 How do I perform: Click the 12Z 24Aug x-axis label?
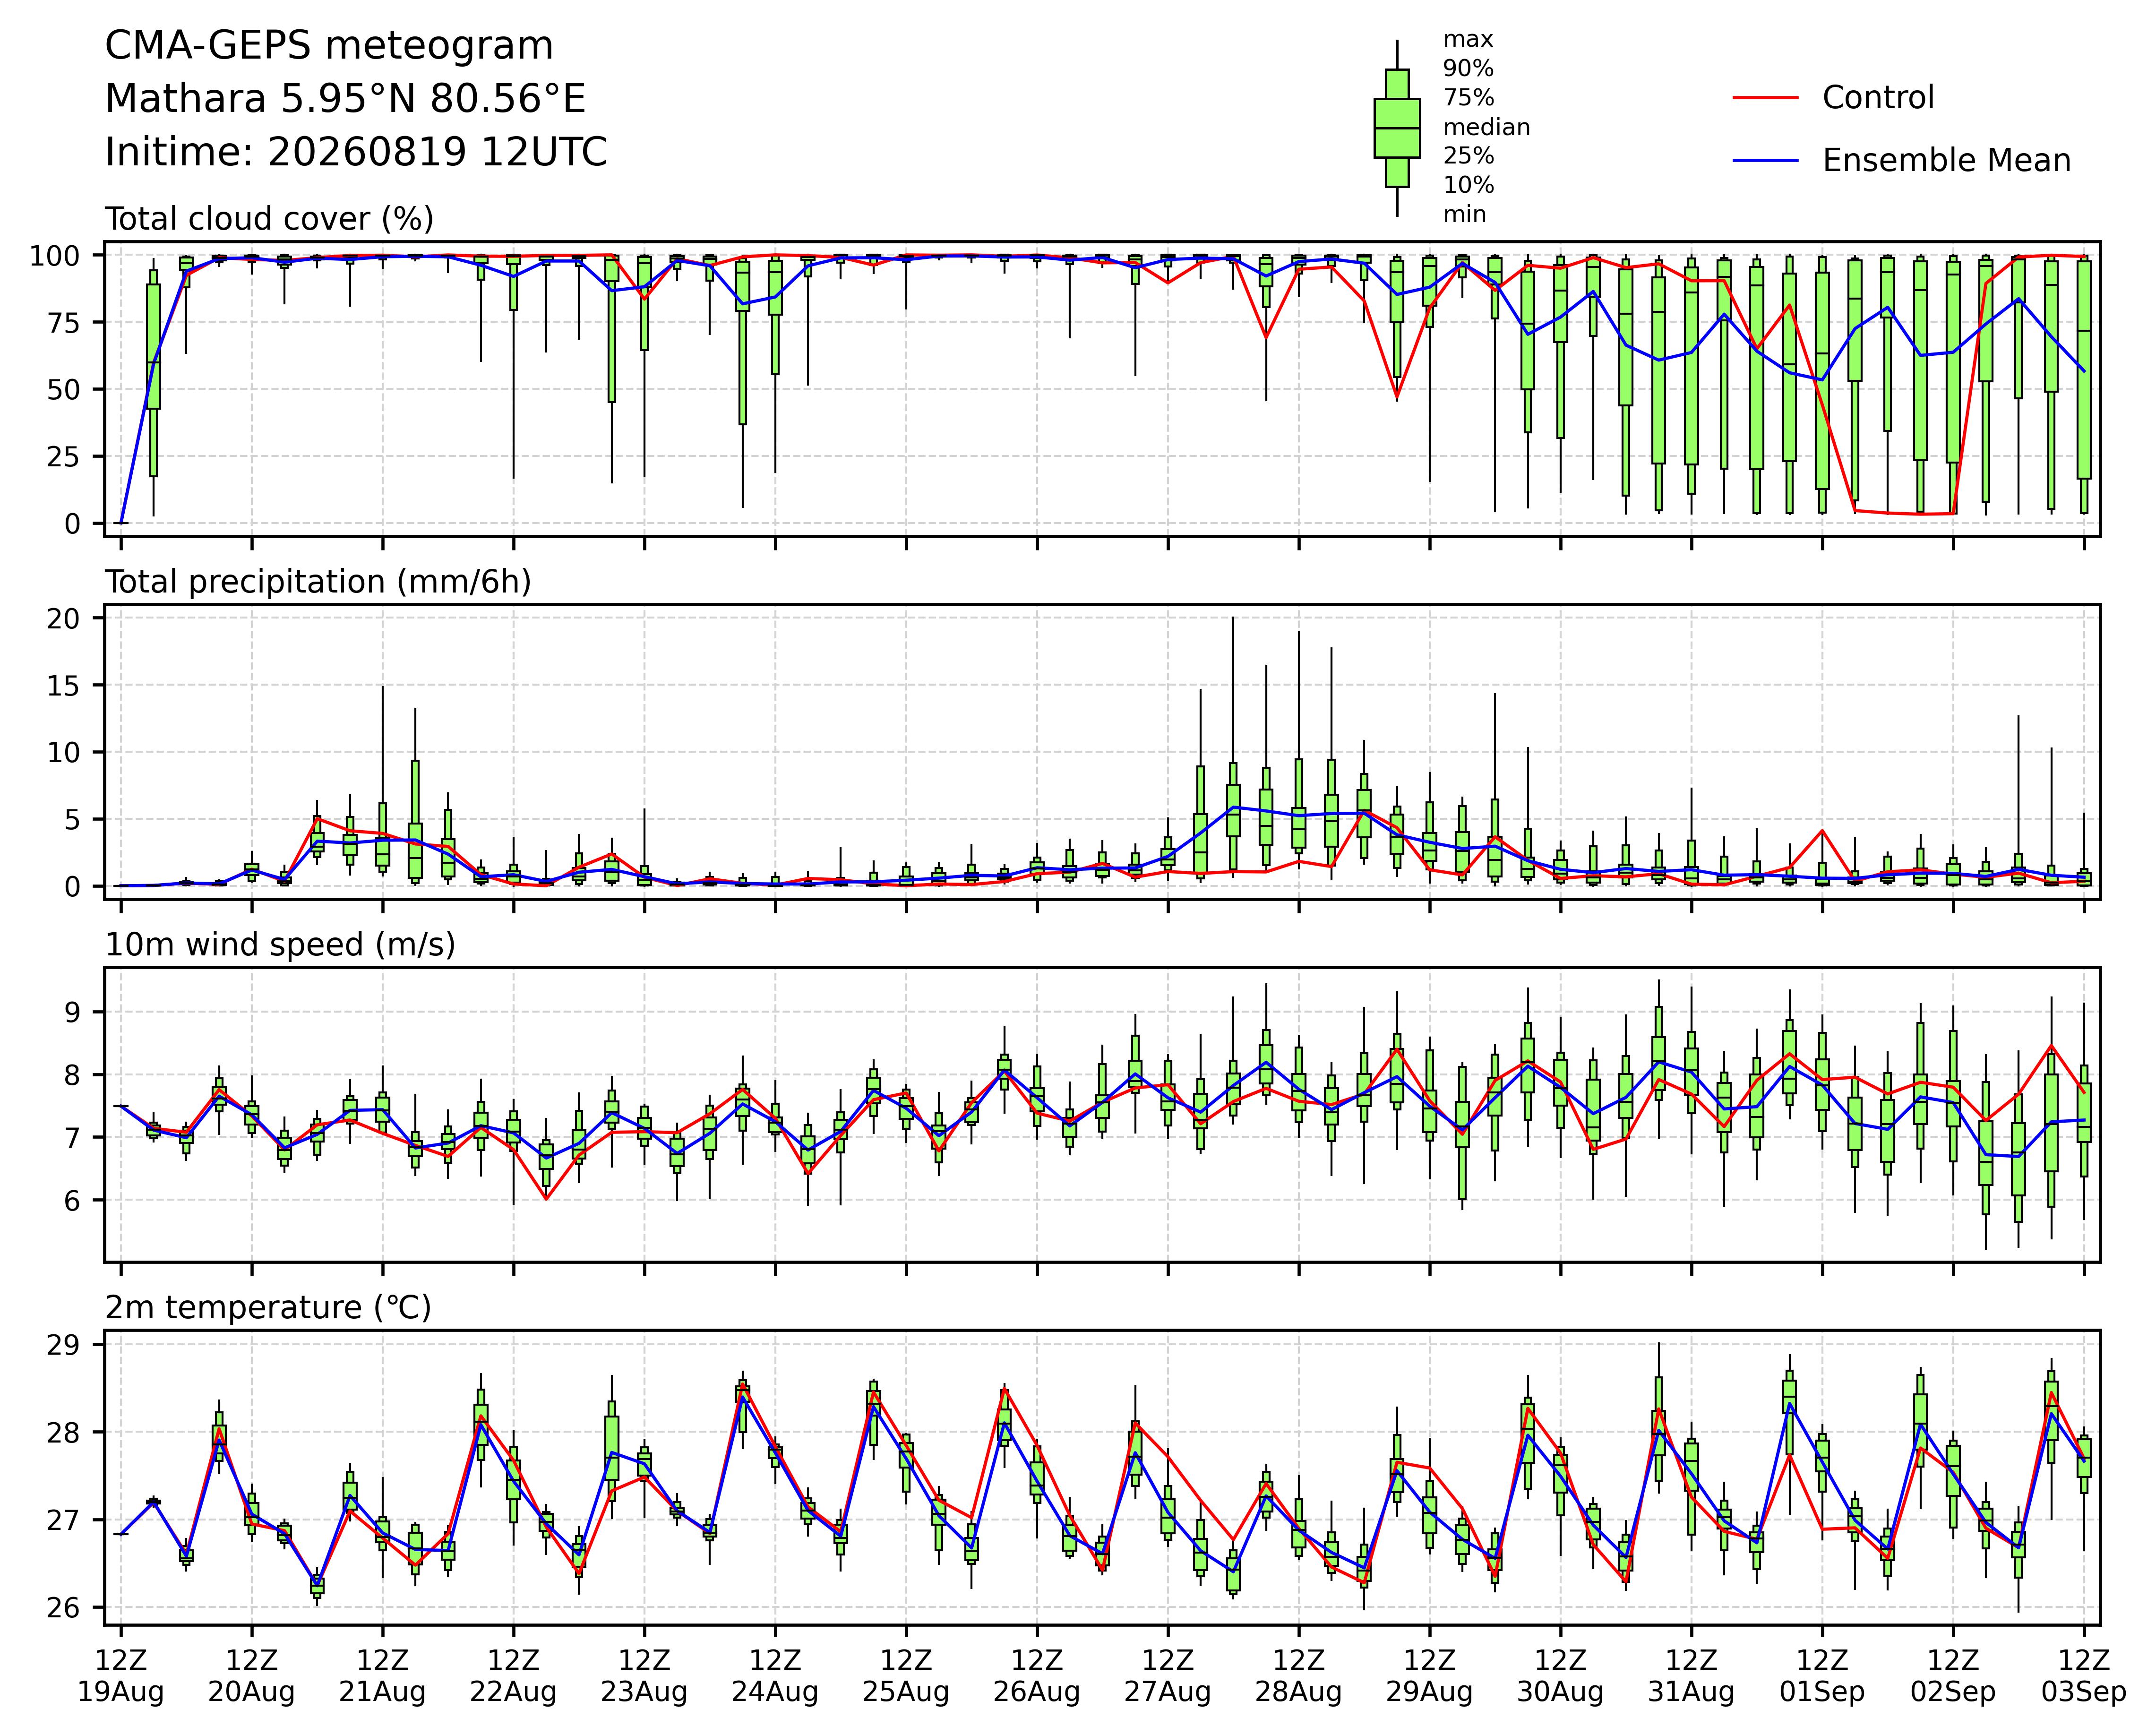(x=775, y=1676)
